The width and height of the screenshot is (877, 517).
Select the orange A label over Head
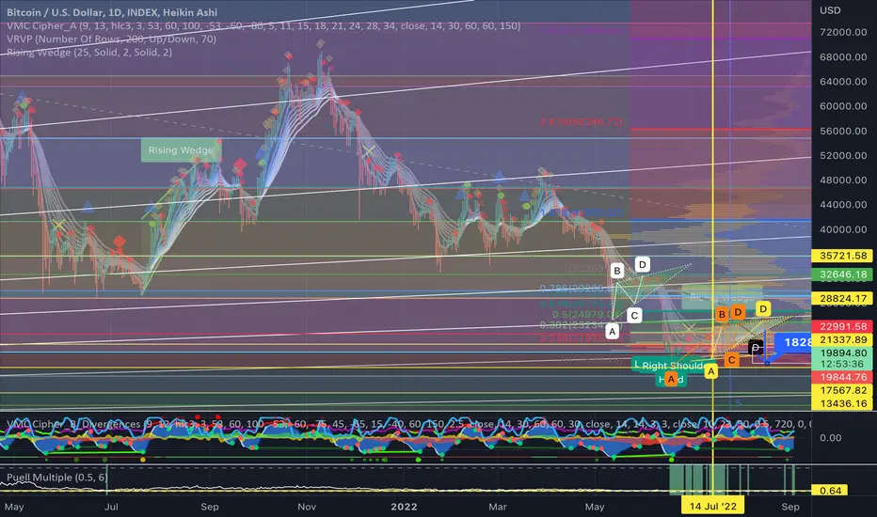tap(671, 380)
